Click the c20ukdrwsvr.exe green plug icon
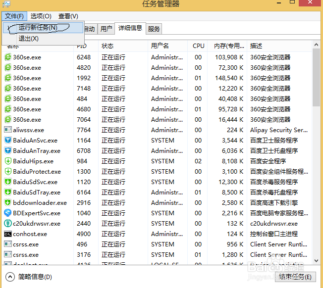 pyautogui.click(x=8, y=223)
